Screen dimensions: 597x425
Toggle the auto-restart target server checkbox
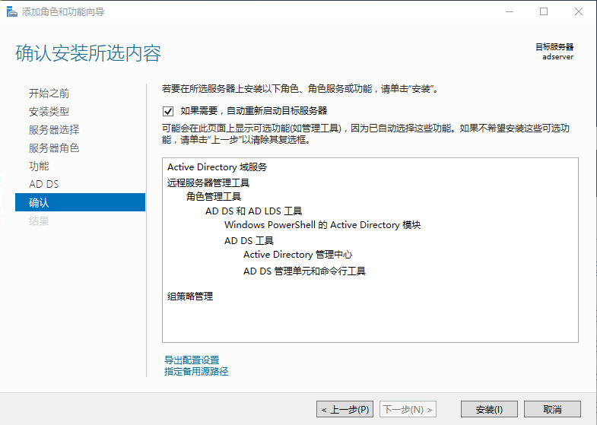pyautogui.click(x=168, y=111)
